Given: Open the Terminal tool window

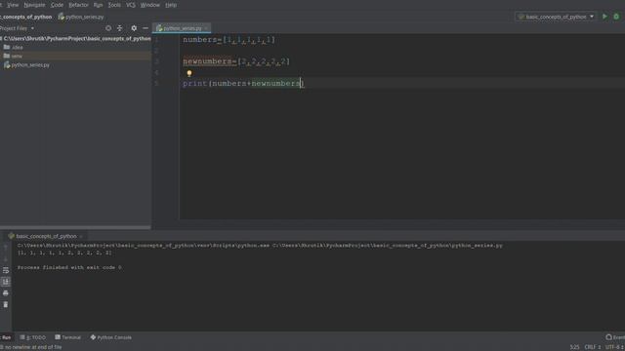Looking at the screenshot, I should pyautogui.click(x=67, y=337).
